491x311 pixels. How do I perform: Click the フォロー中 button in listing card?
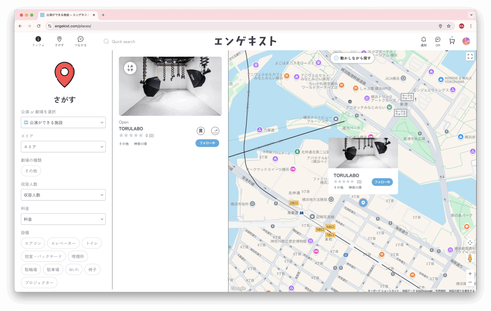pos(207,143)
